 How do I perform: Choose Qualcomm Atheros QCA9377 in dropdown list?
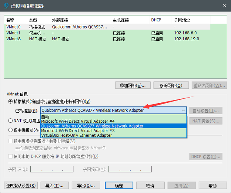point(113,126)
